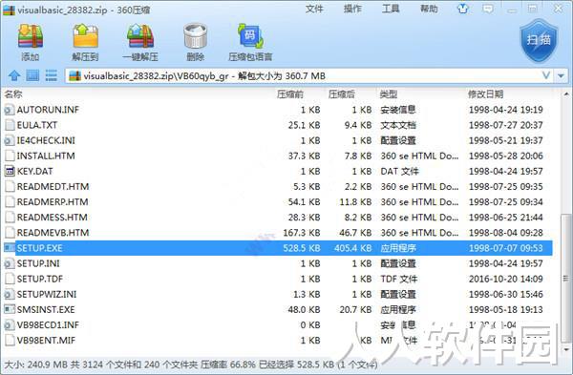The height and width of the screenshot is (375, 573).
Task: Click the skin shirt icon in title bar
Action: point(462,9)
